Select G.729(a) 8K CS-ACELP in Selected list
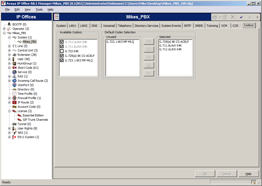The image size is (262, 186). (174, 42)
